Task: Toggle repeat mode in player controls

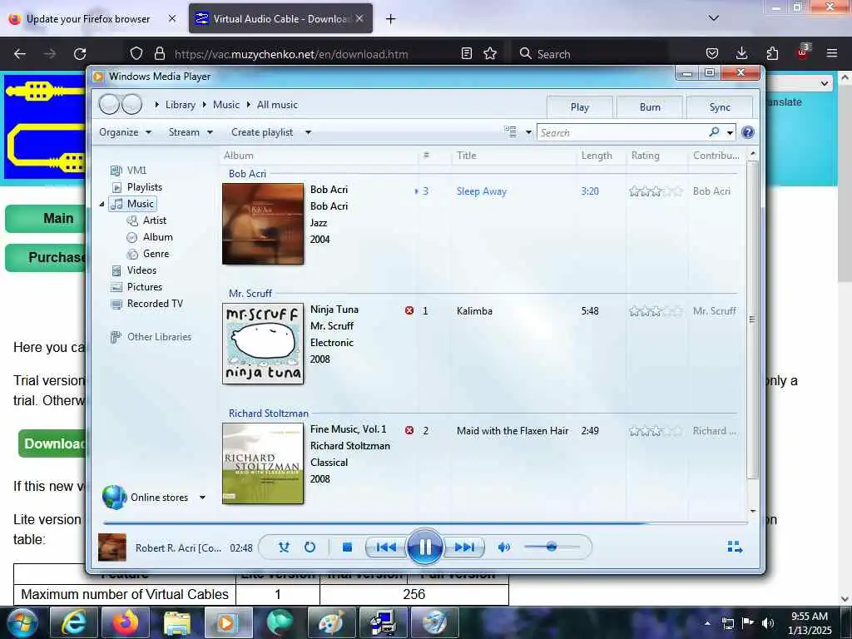Action: [x=310, y=547]
